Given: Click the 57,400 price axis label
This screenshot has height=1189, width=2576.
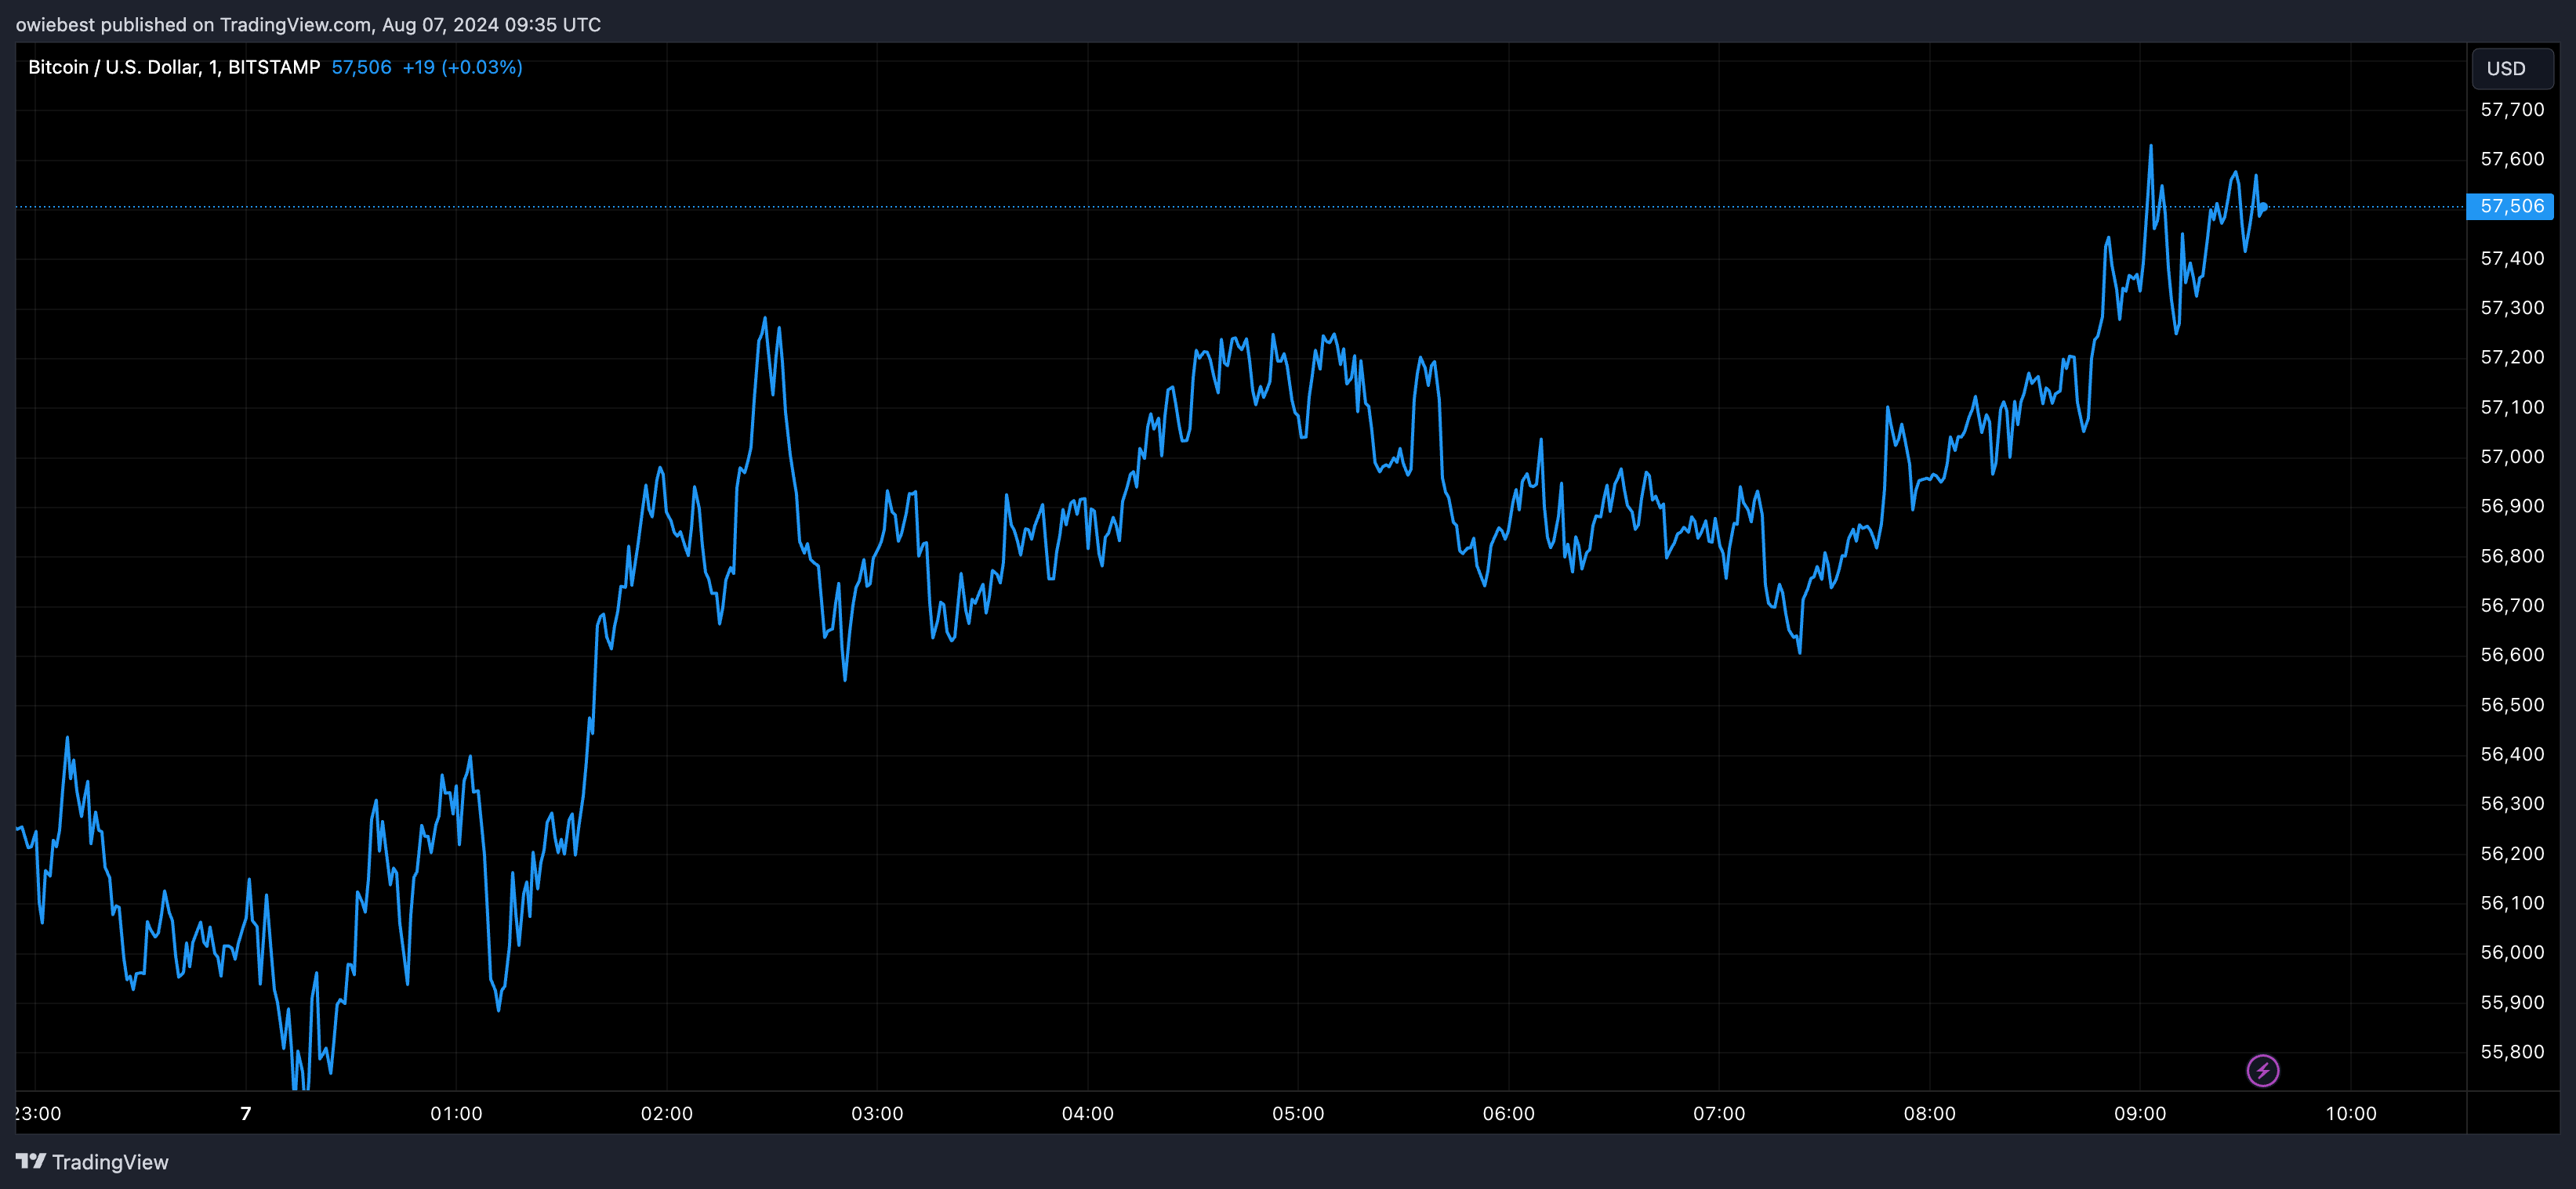Looking at the screenshot, I should (2512, 258).
